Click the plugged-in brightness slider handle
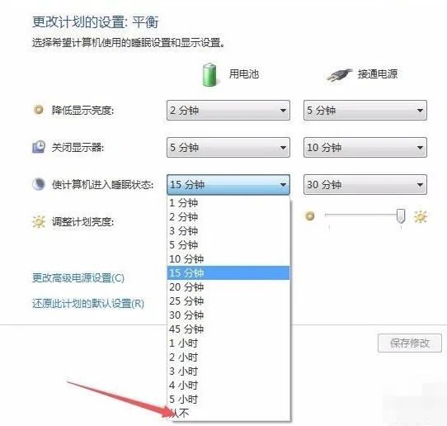 coord(401,215)
